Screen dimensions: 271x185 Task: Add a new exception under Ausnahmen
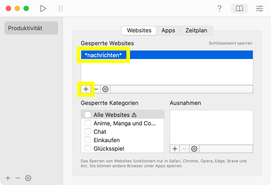175,149
